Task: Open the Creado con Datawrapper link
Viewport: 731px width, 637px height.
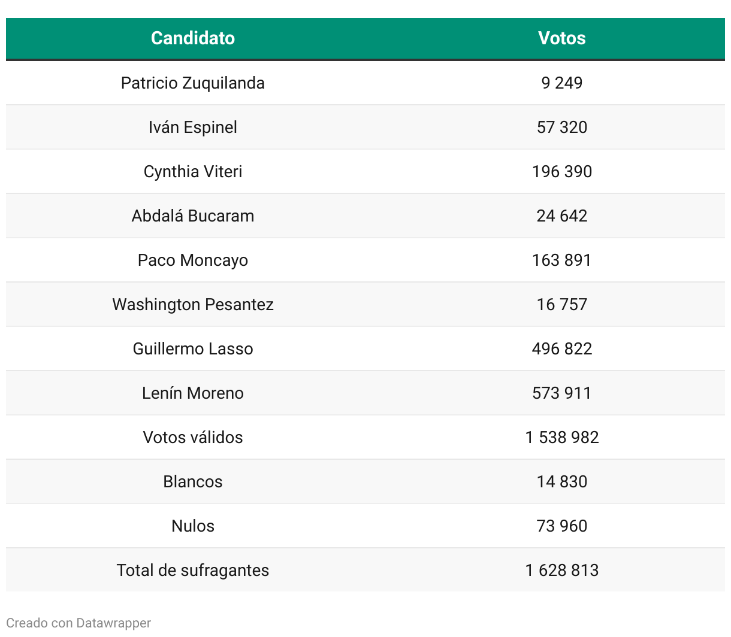Action: click(x=78, y=623)
